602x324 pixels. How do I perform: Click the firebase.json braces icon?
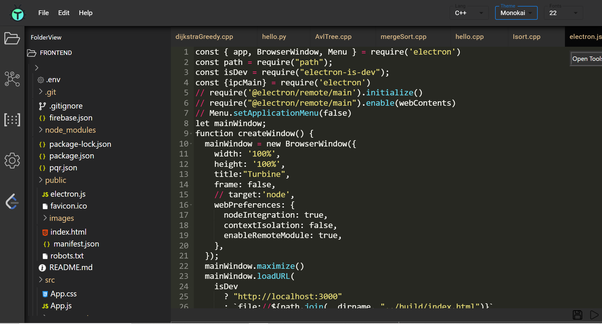(x=42, y=118)
